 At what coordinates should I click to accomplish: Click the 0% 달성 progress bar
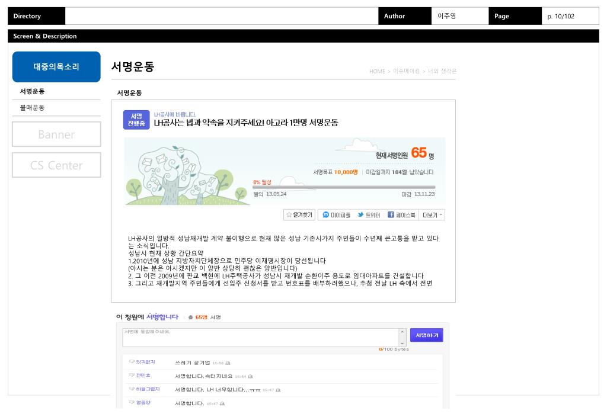coord(344,187)
